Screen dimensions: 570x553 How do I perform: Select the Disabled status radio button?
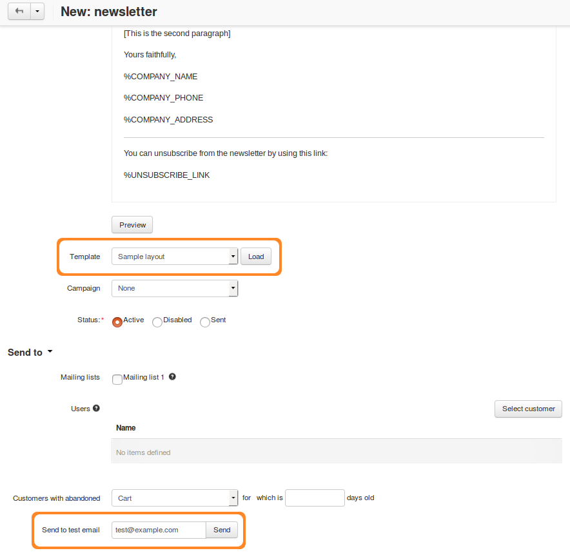tap(157, 322)
